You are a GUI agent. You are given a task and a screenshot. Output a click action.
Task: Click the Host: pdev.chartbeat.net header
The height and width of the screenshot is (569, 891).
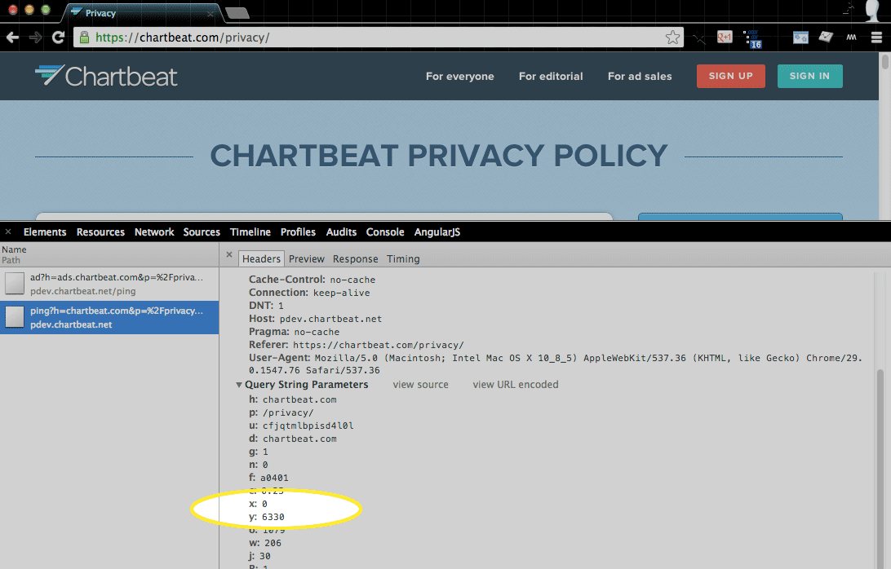[316, 319]
